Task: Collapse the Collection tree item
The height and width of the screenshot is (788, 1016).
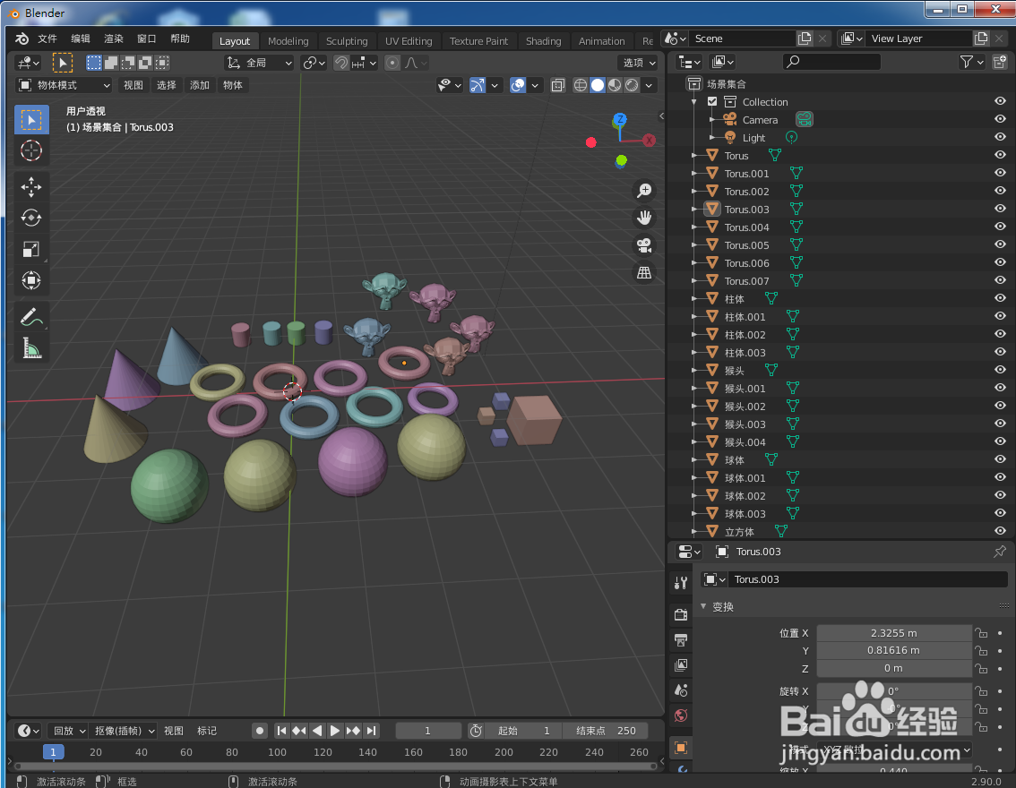Action: pos(694,101)
